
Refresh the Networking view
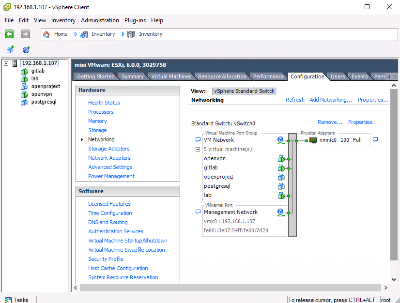coord(295,100)
